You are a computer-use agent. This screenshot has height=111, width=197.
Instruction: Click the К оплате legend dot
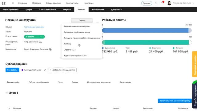tap(174, 48)
